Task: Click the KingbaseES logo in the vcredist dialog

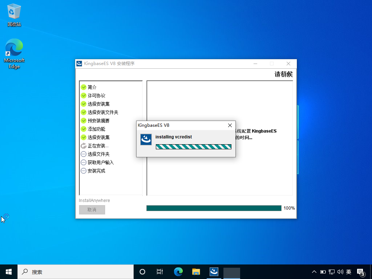Action: 146,139
